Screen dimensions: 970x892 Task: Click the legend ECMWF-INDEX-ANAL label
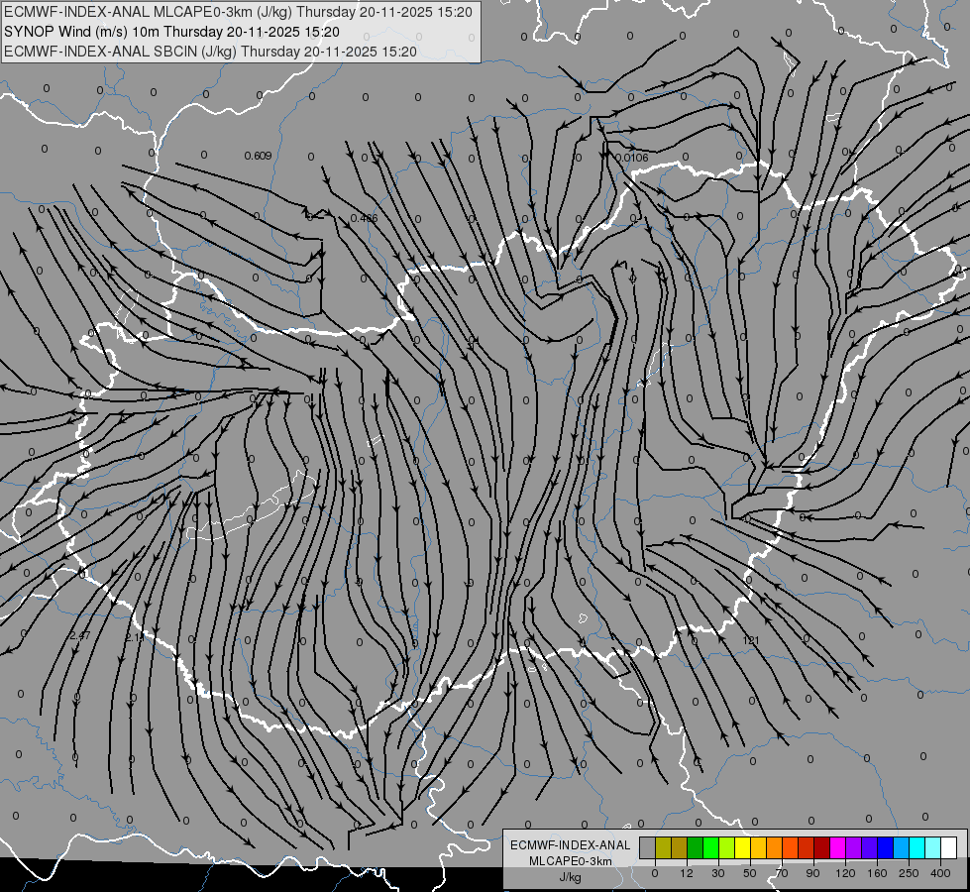571,845
